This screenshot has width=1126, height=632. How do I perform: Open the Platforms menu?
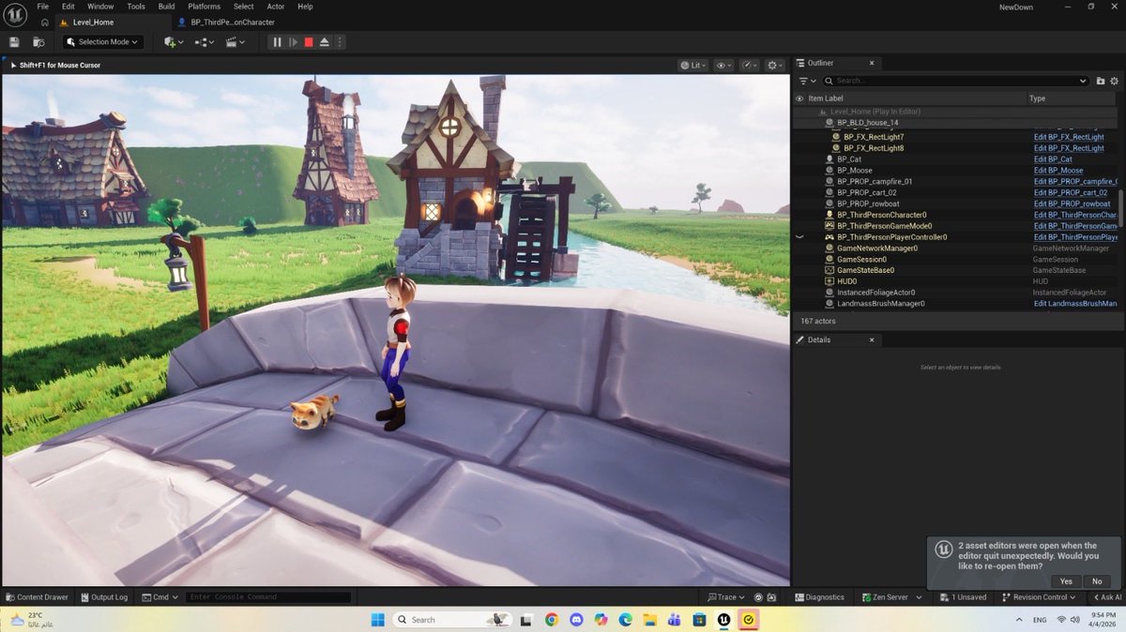[x=204, y=7]
